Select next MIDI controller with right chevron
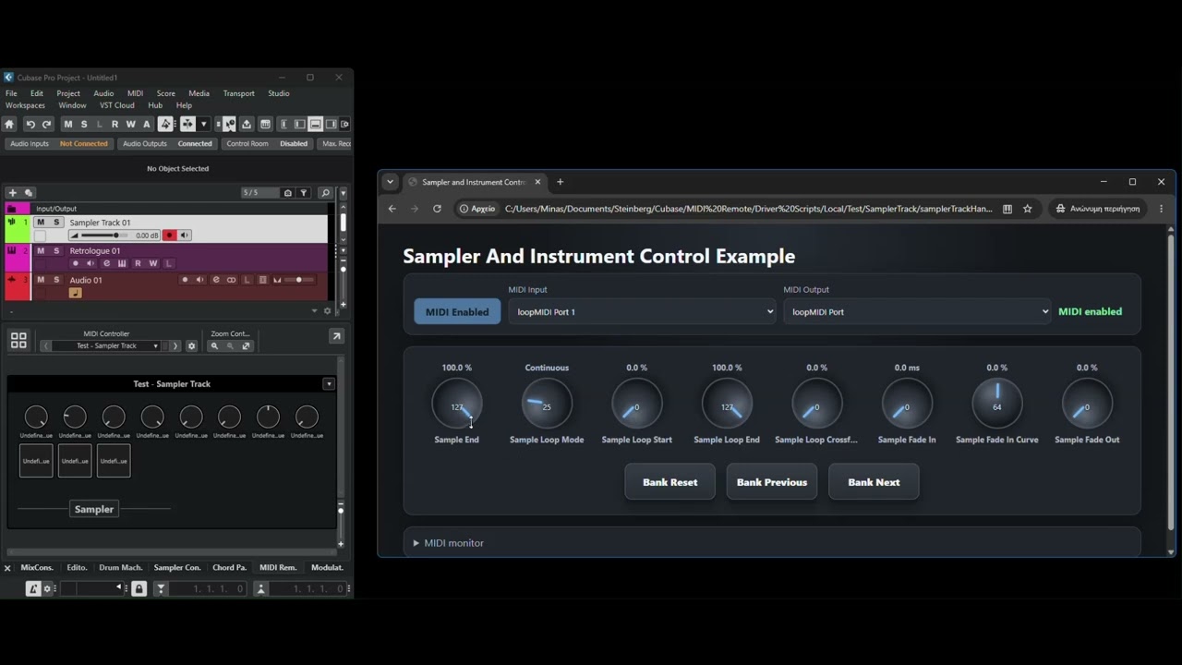This screenshot has width=1182, height=665. click(175, 346)
